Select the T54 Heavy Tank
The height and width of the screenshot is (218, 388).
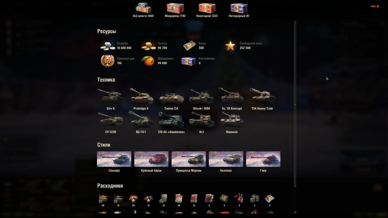pos(262,99)
